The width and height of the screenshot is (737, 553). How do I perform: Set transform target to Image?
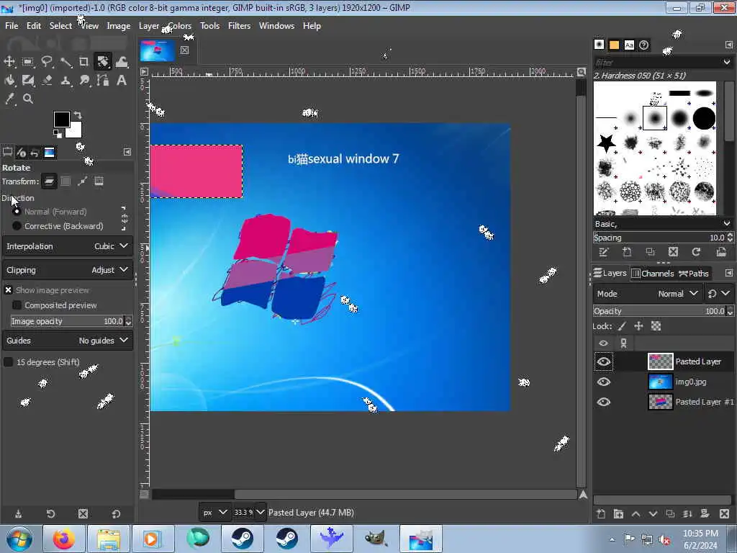(x=99, y=181)
